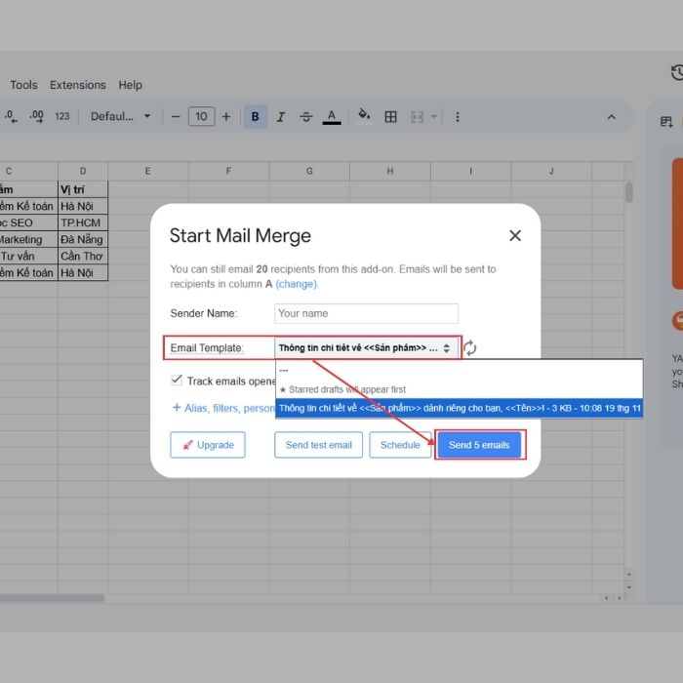Expand Alias, filters, personalized options link
Image resolution: width=683 pixels, height=683 pixels.
[223, 408]
